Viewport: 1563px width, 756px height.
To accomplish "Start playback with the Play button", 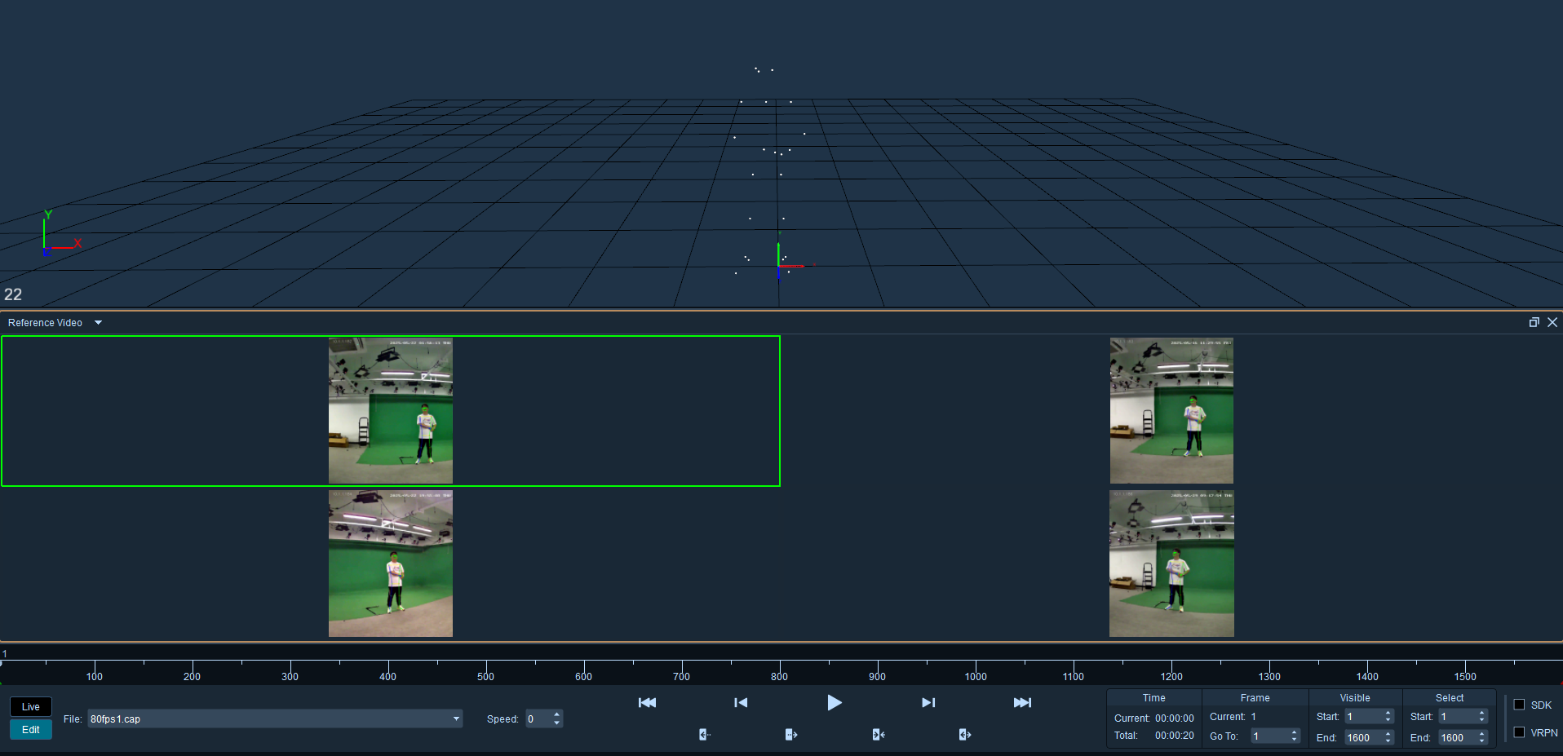I will (x=834, y=702).
